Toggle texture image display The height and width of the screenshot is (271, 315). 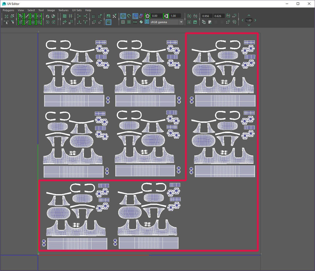tap(108, 16)
